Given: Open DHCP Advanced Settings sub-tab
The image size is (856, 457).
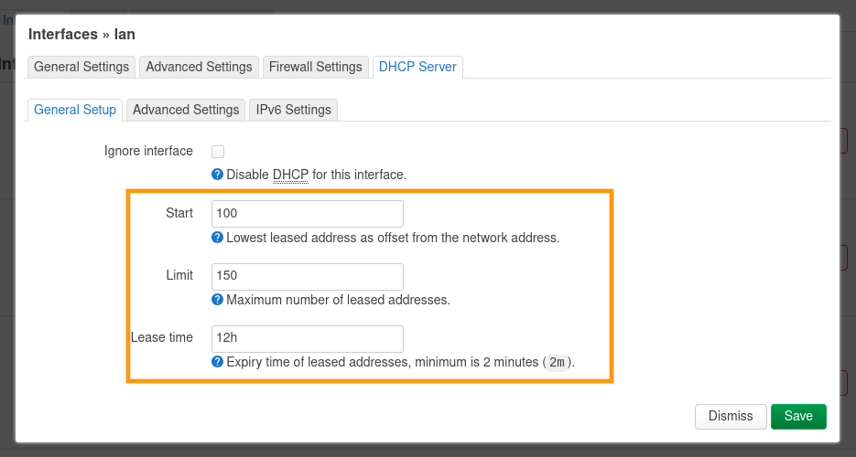Looking at the screenshot, I should pos(186,110).
